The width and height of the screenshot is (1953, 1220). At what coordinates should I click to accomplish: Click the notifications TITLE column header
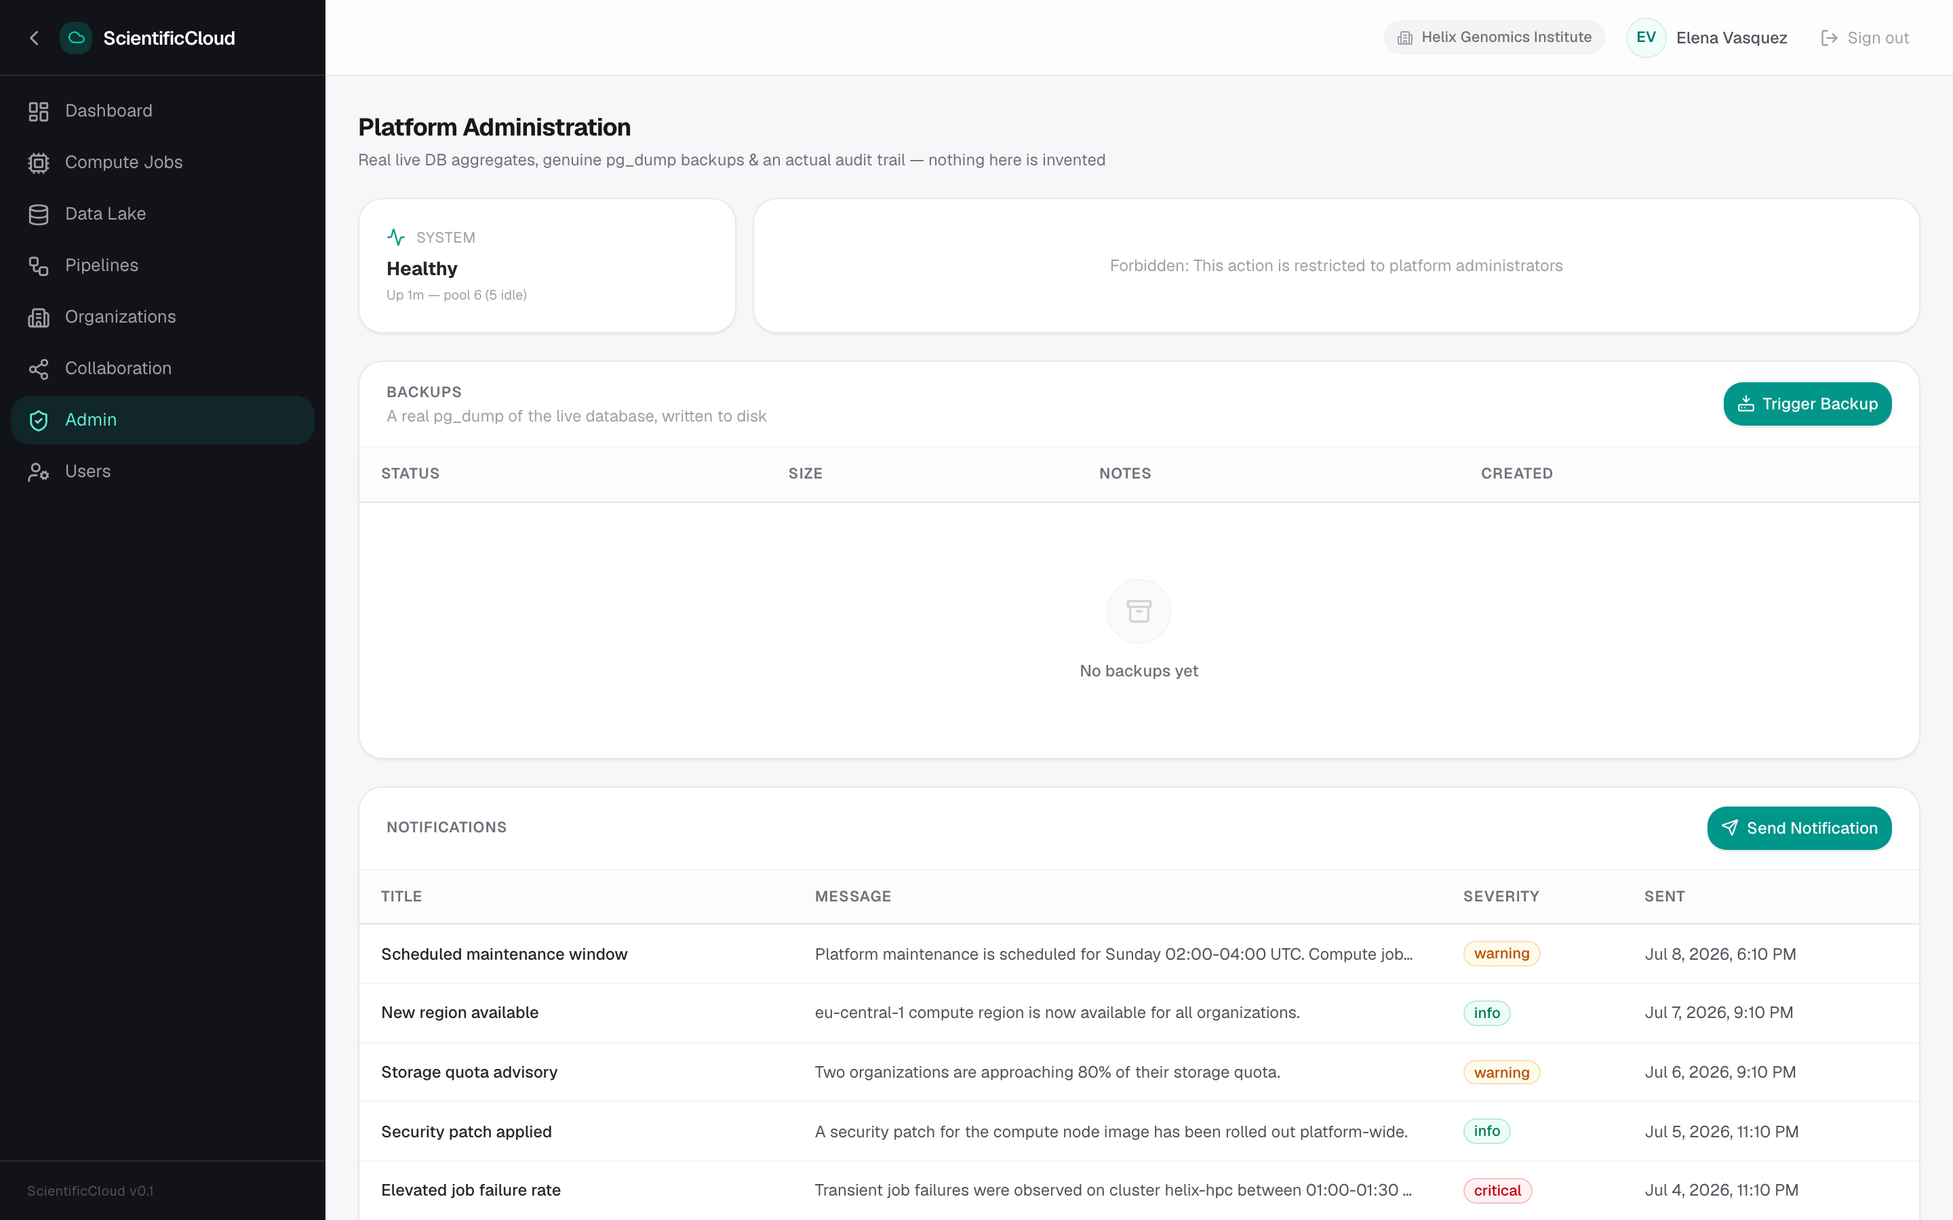coord(401,897)
